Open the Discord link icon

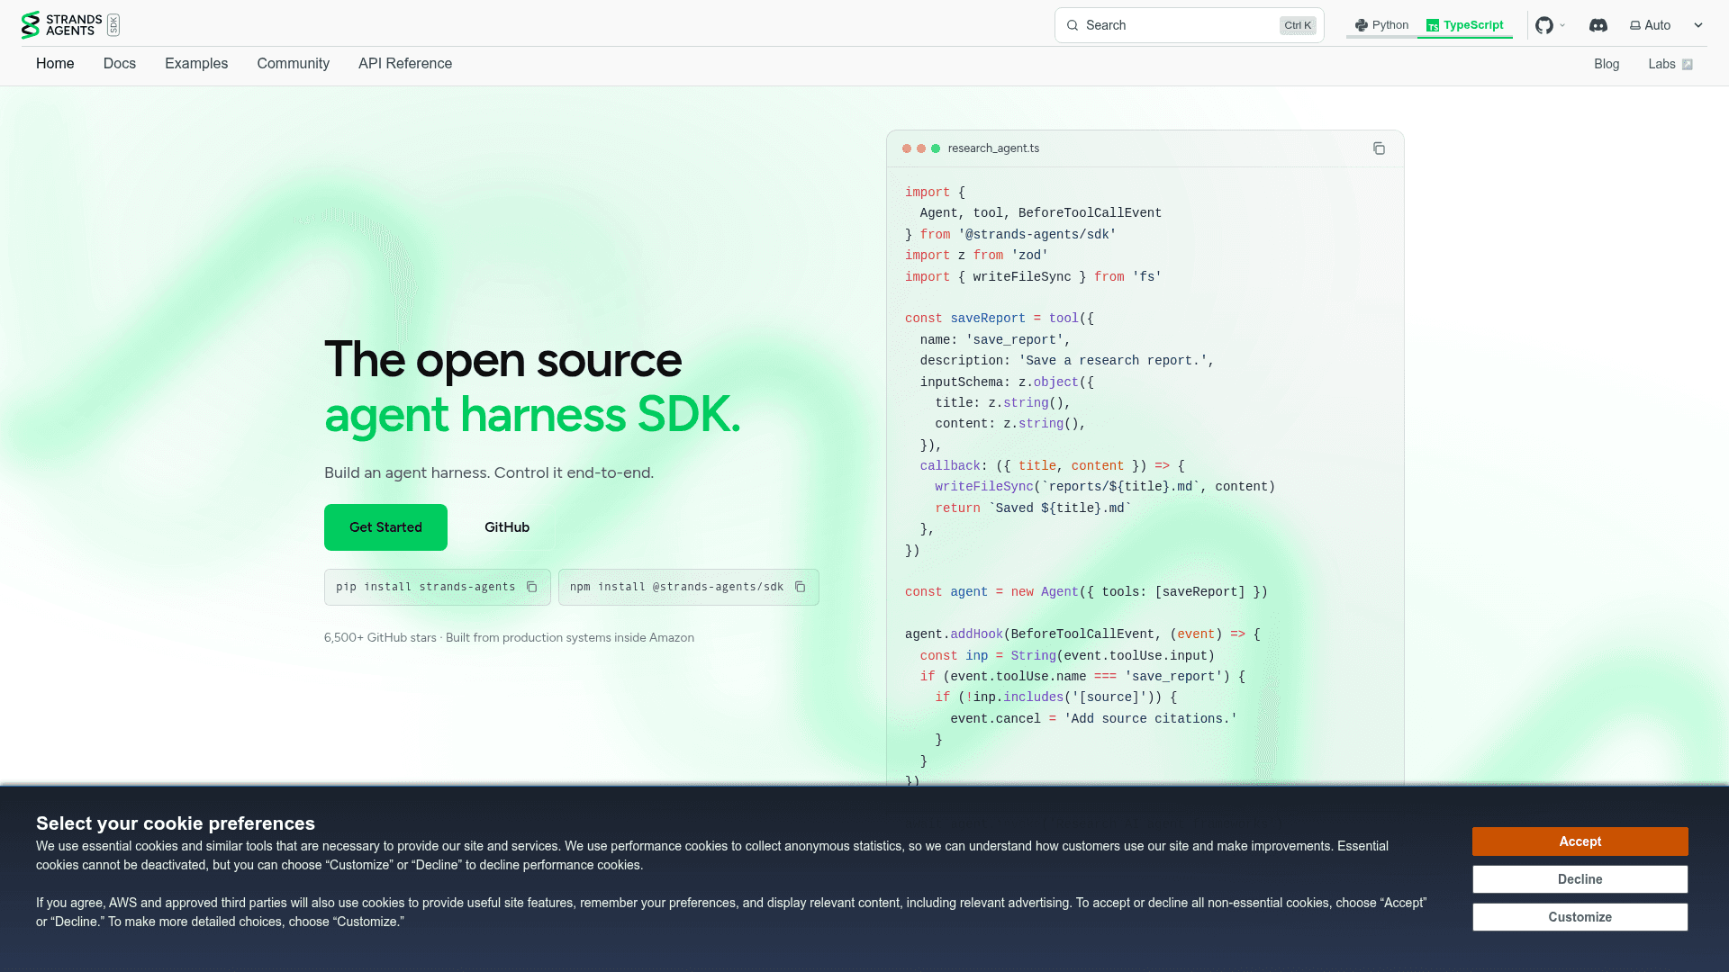click(x=1598, y=25)
